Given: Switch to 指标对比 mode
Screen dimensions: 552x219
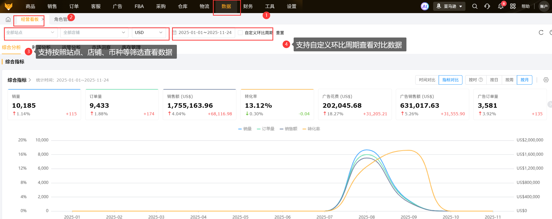Looking at the screenshot, I should tap(451, 80).
